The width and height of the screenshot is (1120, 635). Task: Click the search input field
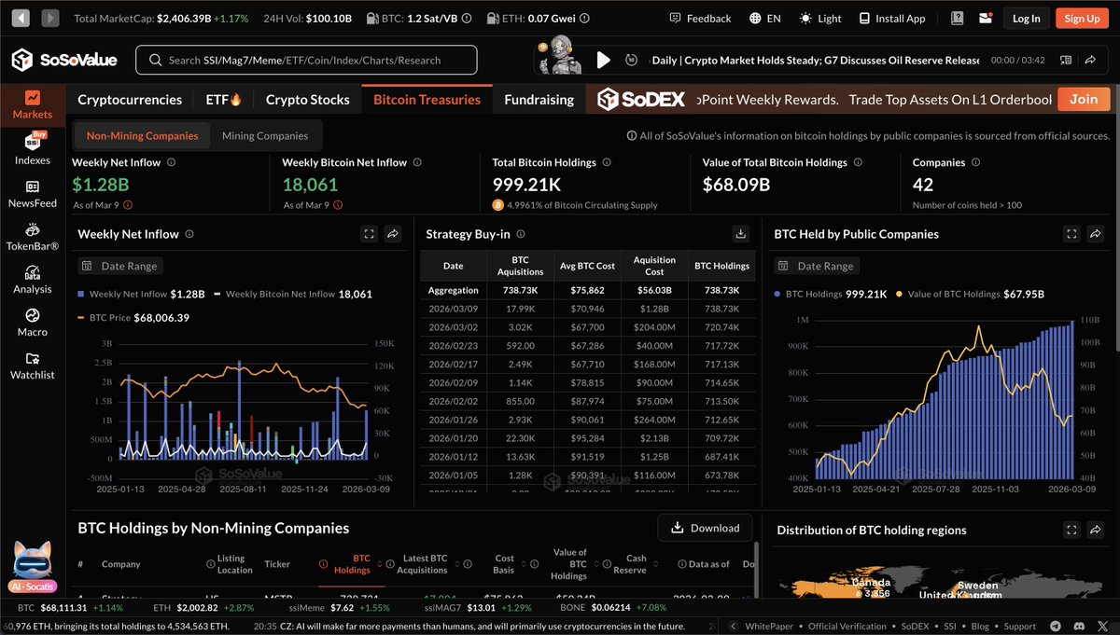click(x=306, y=60)
